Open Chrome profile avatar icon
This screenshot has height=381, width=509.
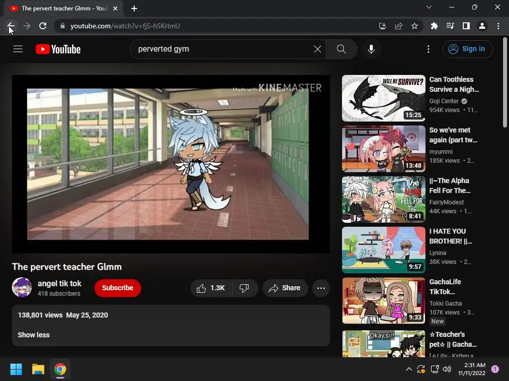[x=482, y=26]
